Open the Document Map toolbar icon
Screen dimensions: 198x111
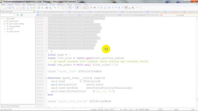[x=84, y=8]
